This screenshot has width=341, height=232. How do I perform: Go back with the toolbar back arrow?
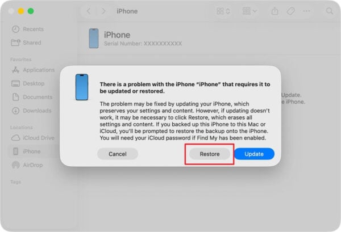tap(89, 11)
